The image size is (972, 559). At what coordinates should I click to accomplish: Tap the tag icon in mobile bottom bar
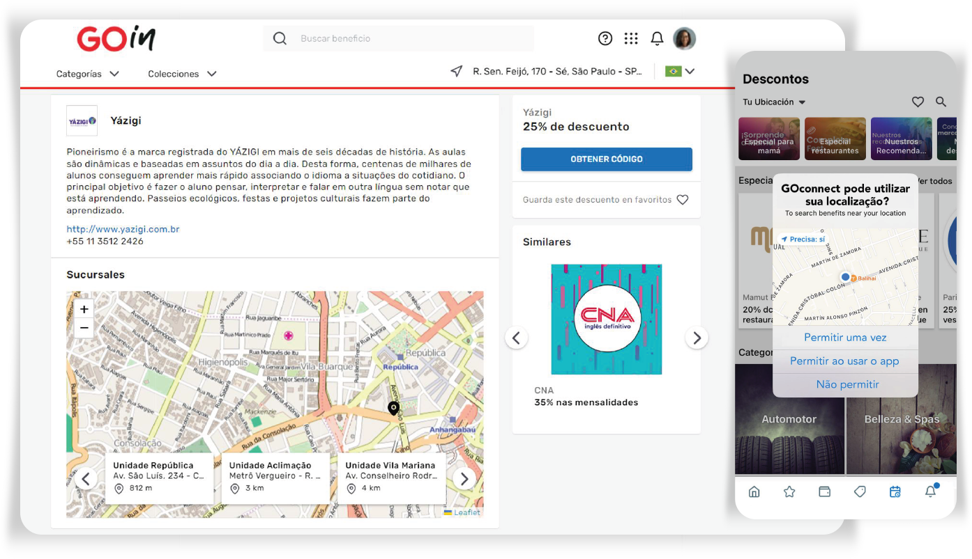pos(860,492)
